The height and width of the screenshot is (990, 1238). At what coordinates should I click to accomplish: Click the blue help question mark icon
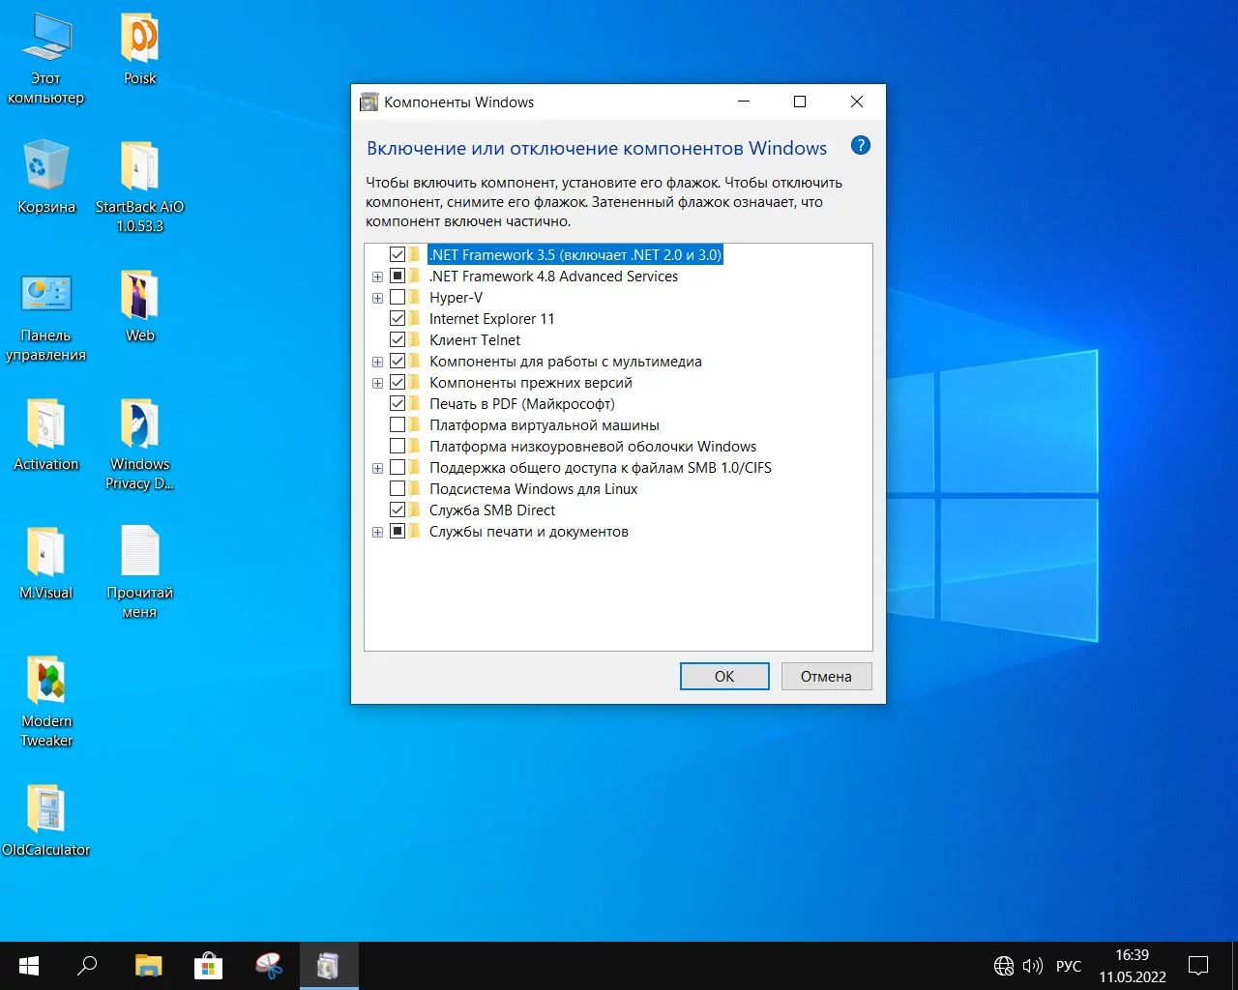(860, 146)
